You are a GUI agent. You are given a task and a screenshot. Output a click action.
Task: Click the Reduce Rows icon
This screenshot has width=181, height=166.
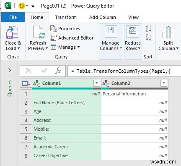133,32
